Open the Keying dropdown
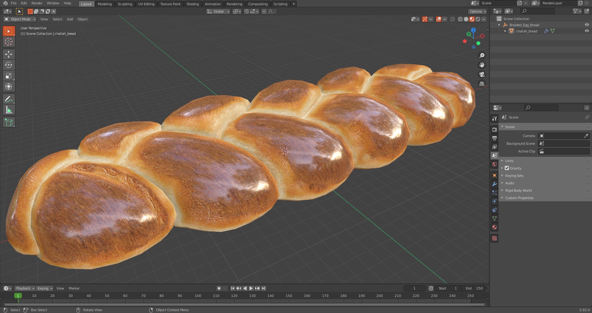Image resolution: width=592 pixels, height=313 pixels. 44,288
